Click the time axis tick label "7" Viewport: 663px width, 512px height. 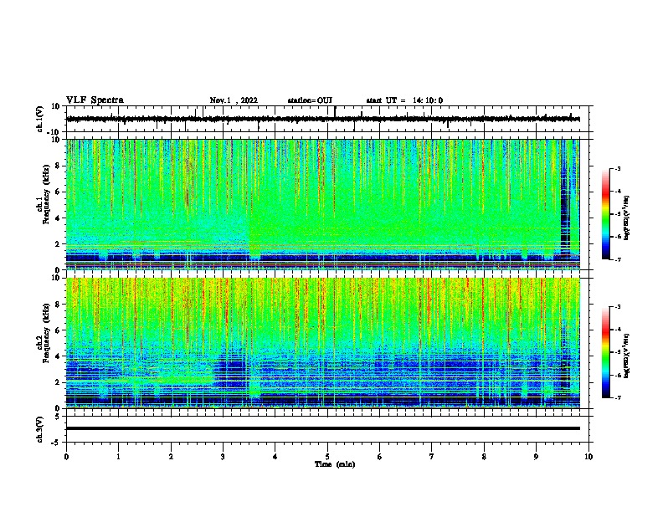coord(432,457)
